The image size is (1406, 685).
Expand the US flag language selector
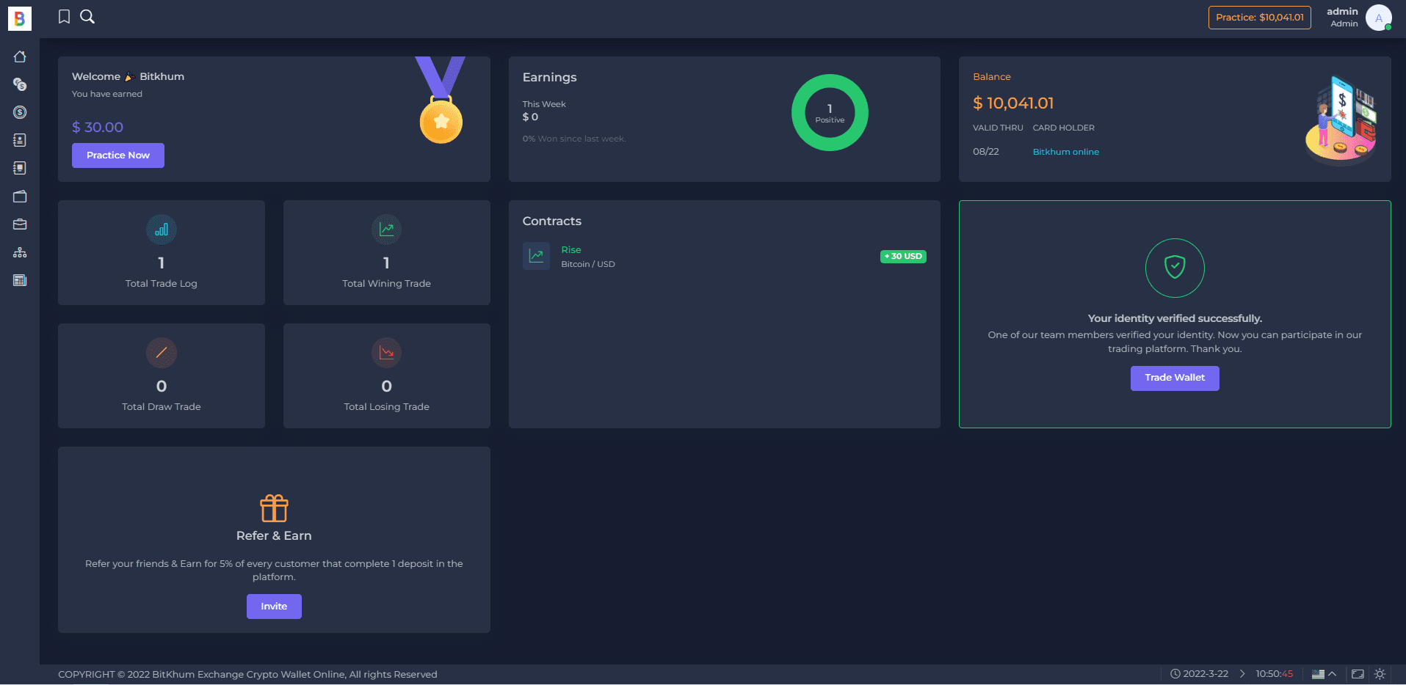click(x=1323, y=674)
